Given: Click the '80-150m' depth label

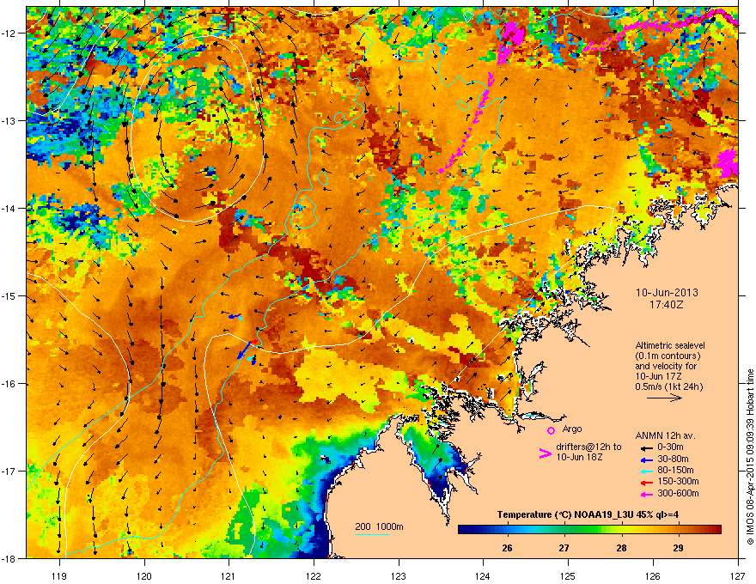Looking at the screenshot, I should pos(675,470).
